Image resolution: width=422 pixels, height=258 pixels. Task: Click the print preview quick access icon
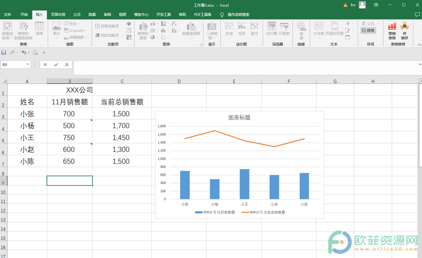(35, 52)
